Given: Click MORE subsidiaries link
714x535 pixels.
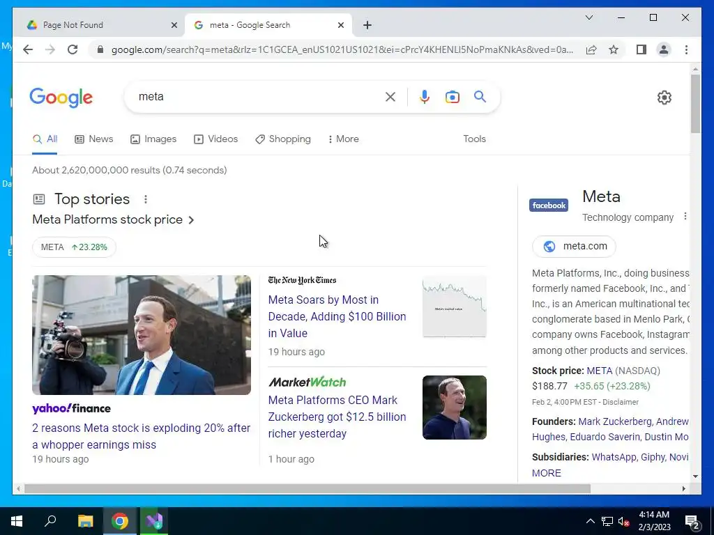Looking at the screenshot, I should [547, 473].
